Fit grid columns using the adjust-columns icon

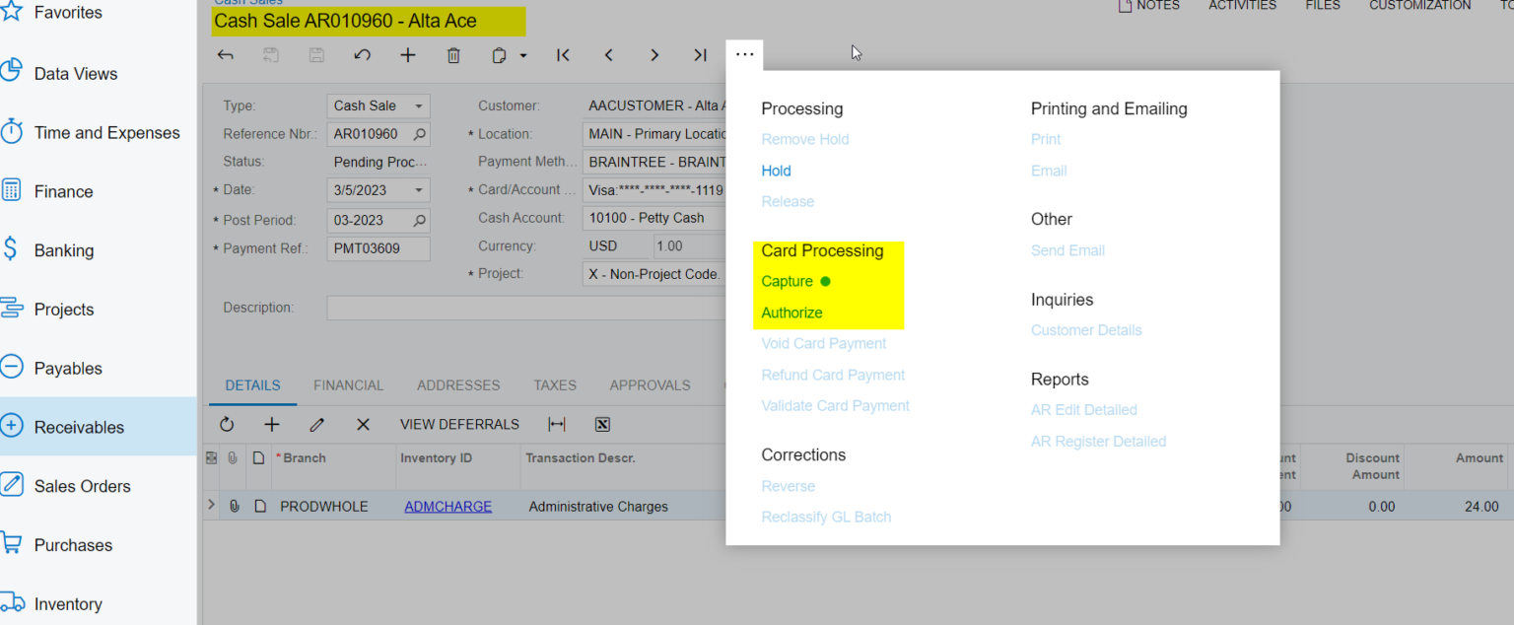pos(556,424)
